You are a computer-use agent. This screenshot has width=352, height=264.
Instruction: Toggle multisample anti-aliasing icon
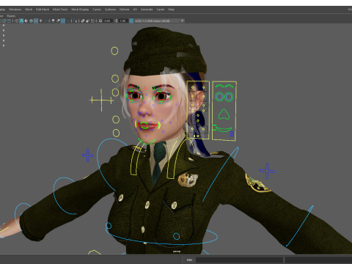tap(63, 21)
